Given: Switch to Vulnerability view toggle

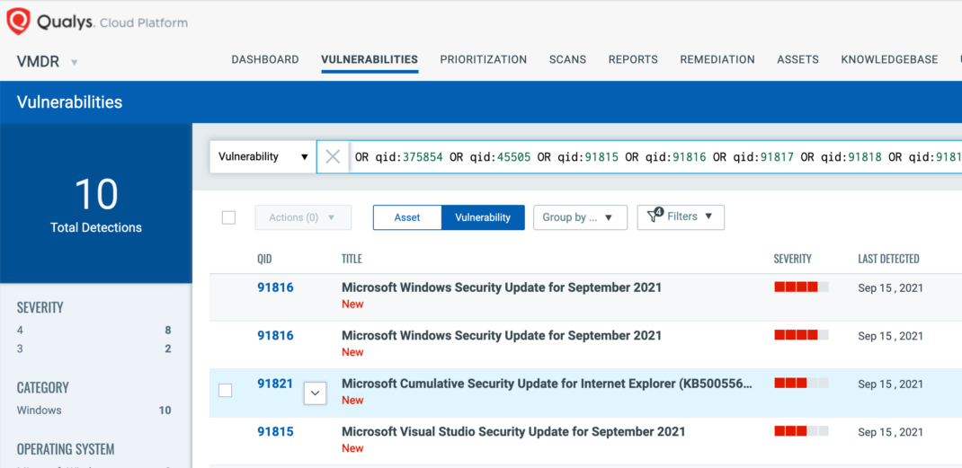Looking at the screenshot, I should click(x=483, y=217).
